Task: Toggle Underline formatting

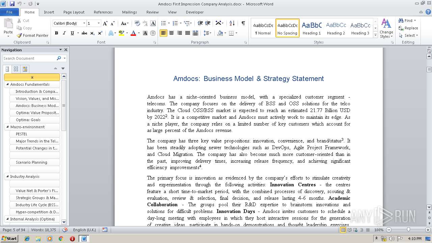Action: click(x=72, y=33)
